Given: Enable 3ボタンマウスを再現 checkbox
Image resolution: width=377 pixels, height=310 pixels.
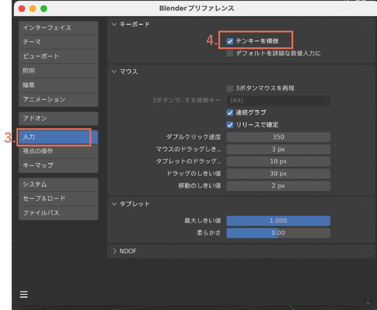Looking at the screenshot, I should [x=230, y=88].
